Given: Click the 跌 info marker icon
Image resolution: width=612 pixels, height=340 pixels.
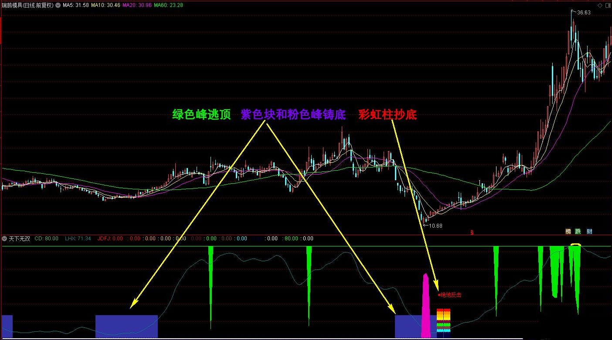Looking at the screenshot, I should pos(578,232).
